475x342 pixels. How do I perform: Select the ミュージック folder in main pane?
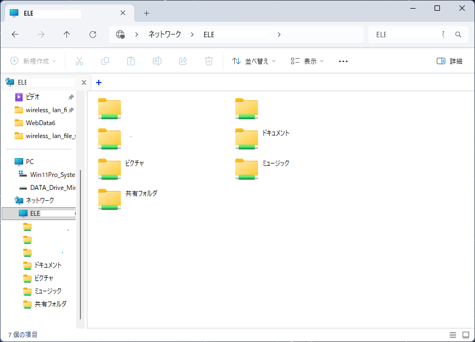pos(247,169)
